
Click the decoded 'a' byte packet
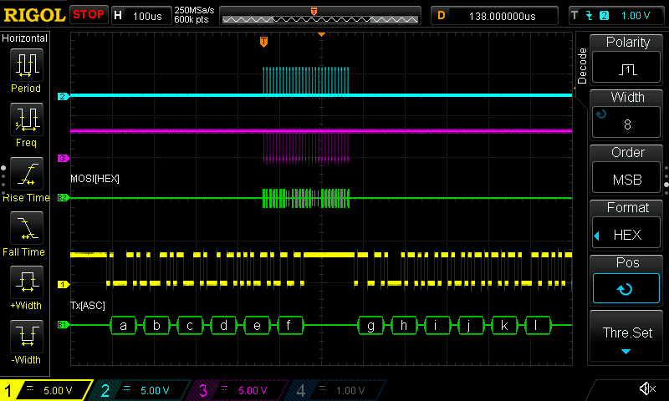124,325
